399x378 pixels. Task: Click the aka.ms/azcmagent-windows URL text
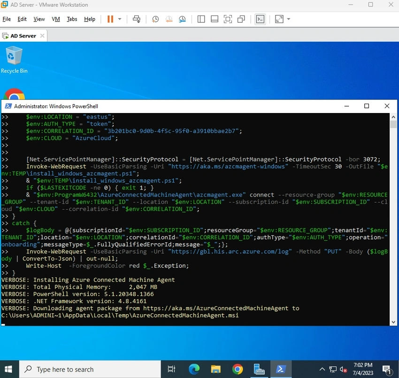coord(228,166)
